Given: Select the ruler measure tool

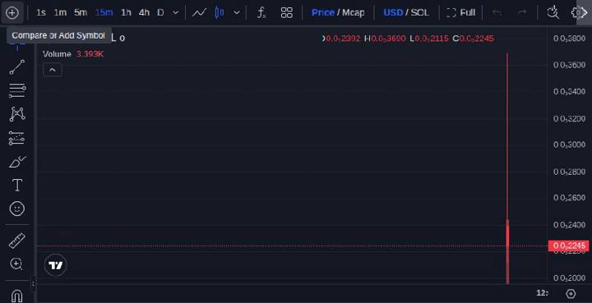Looking at the screenshot, I should tap(17, 241).
